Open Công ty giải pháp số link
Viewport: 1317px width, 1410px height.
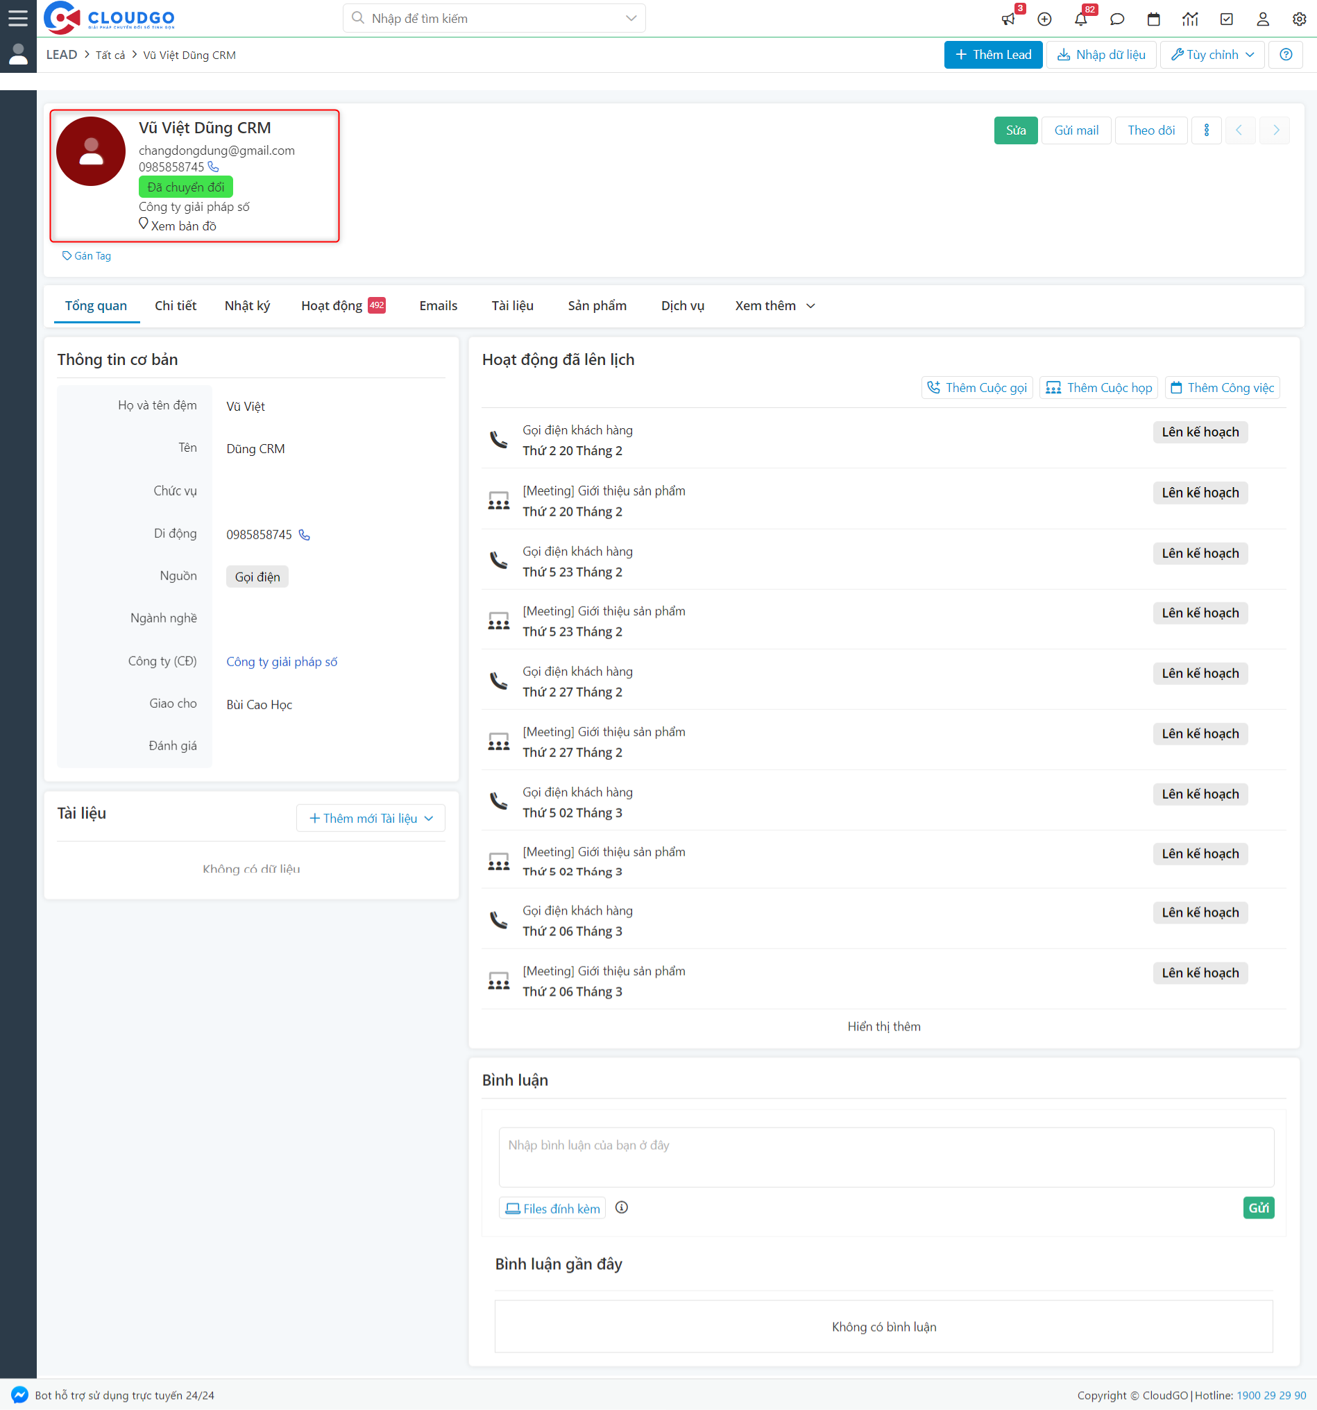tap(282, 662)
